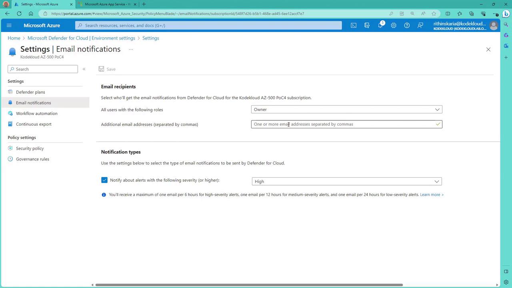Open Defender plans in the side menu
The height and width of the screenshot is (288, 512).
[30, 92]
